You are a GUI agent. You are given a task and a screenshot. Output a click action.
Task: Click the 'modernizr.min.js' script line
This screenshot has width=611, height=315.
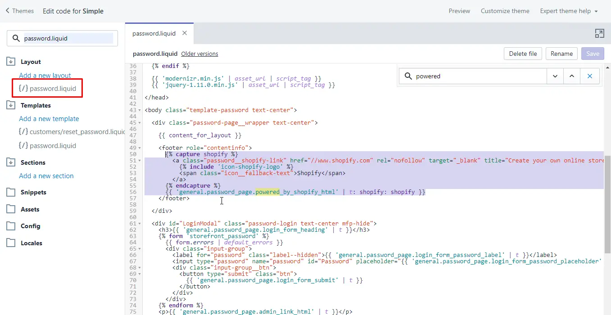[236, 78]
